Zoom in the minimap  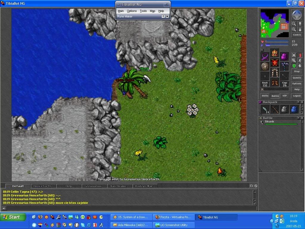(x=294, y=30)
